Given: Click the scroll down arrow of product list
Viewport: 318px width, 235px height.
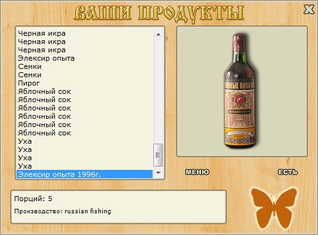Looking at the screenshot, I should (x=158, y=172).
